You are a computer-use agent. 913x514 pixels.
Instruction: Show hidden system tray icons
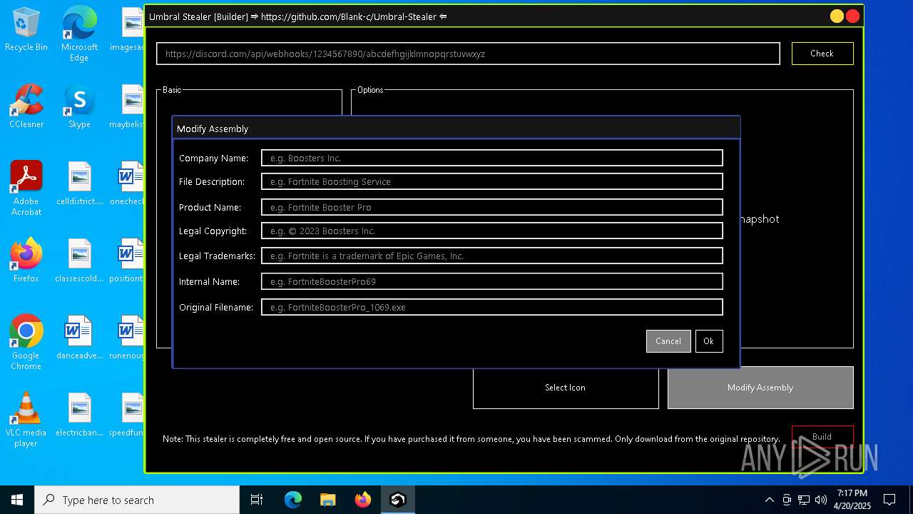pyautogui.click(x=769, y=500)
